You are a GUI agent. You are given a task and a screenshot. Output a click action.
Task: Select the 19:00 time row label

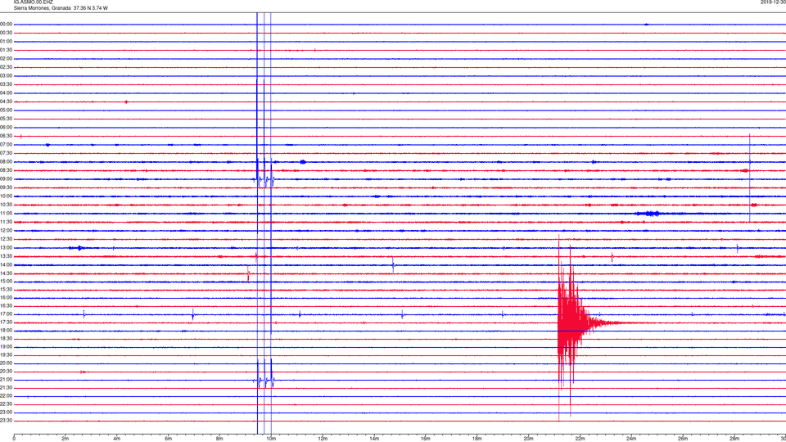(6, 347)
